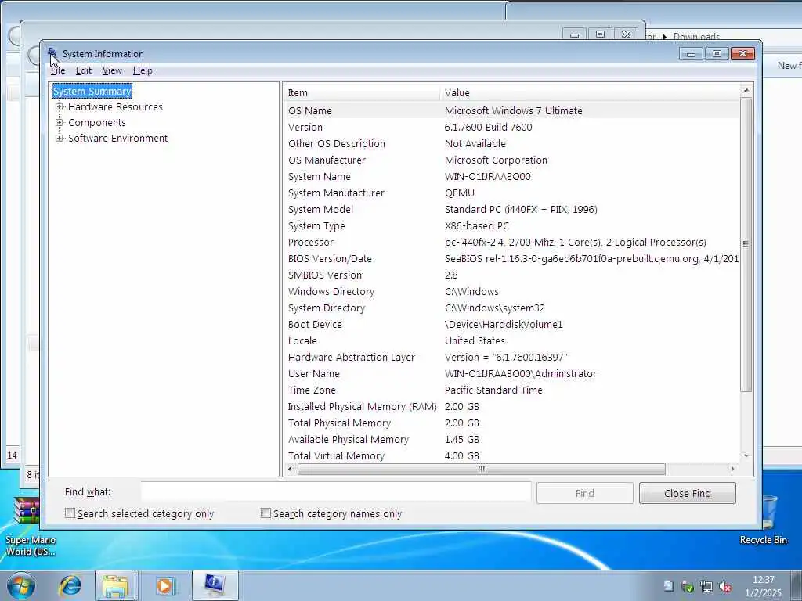Viewport: 802px width, 601px height.
Task: Select the Version row
Action: click(511, 127)
